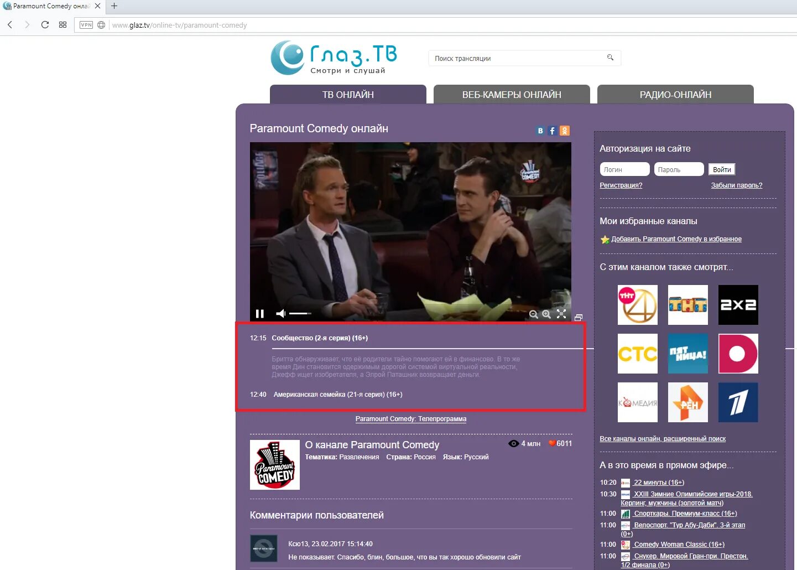Image resolution: width=797 pixels, height=570 pixels.
Task: Zoom in the video with plus magnifier
Action: [546, 314]
